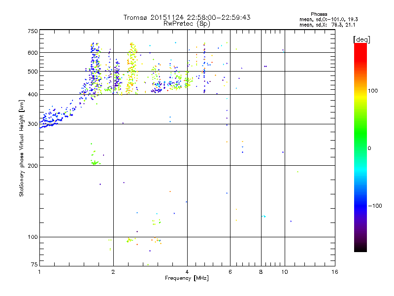Viewport: 394px width, 296px height.
Task: Click the 200 tick on the height axis
Action: [x=33, y=165]
